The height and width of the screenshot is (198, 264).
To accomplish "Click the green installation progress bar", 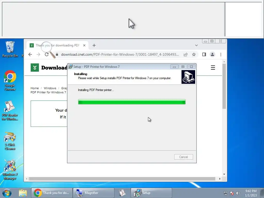I will pos(132,102).
